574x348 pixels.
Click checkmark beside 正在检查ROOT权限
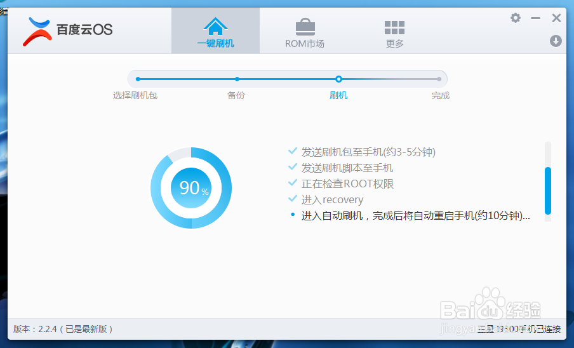tap(293, 183)
